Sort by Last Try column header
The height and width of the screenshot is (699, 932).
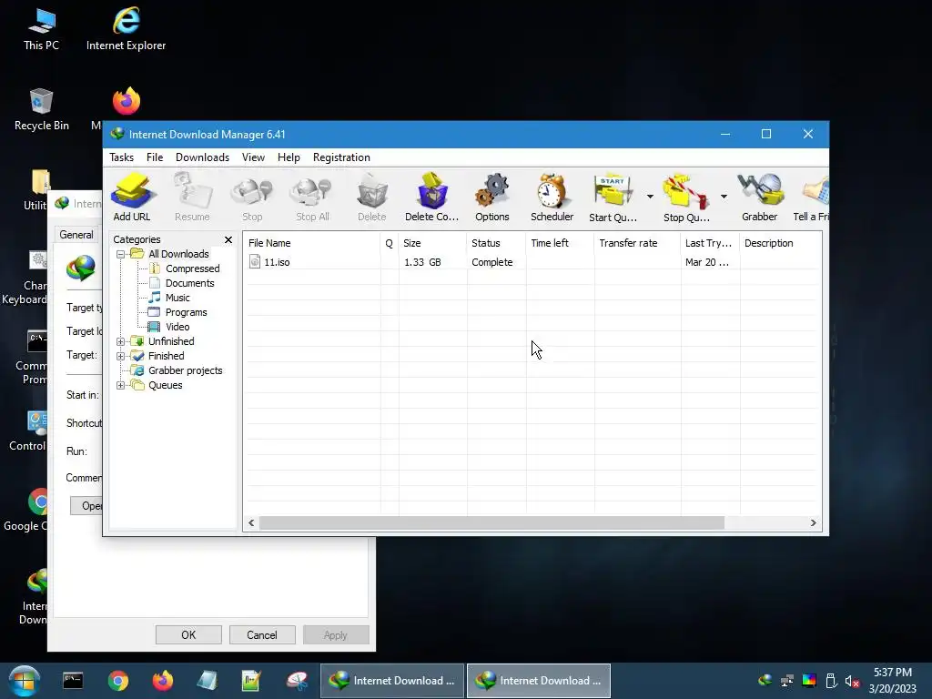click(x=710, y=243)
